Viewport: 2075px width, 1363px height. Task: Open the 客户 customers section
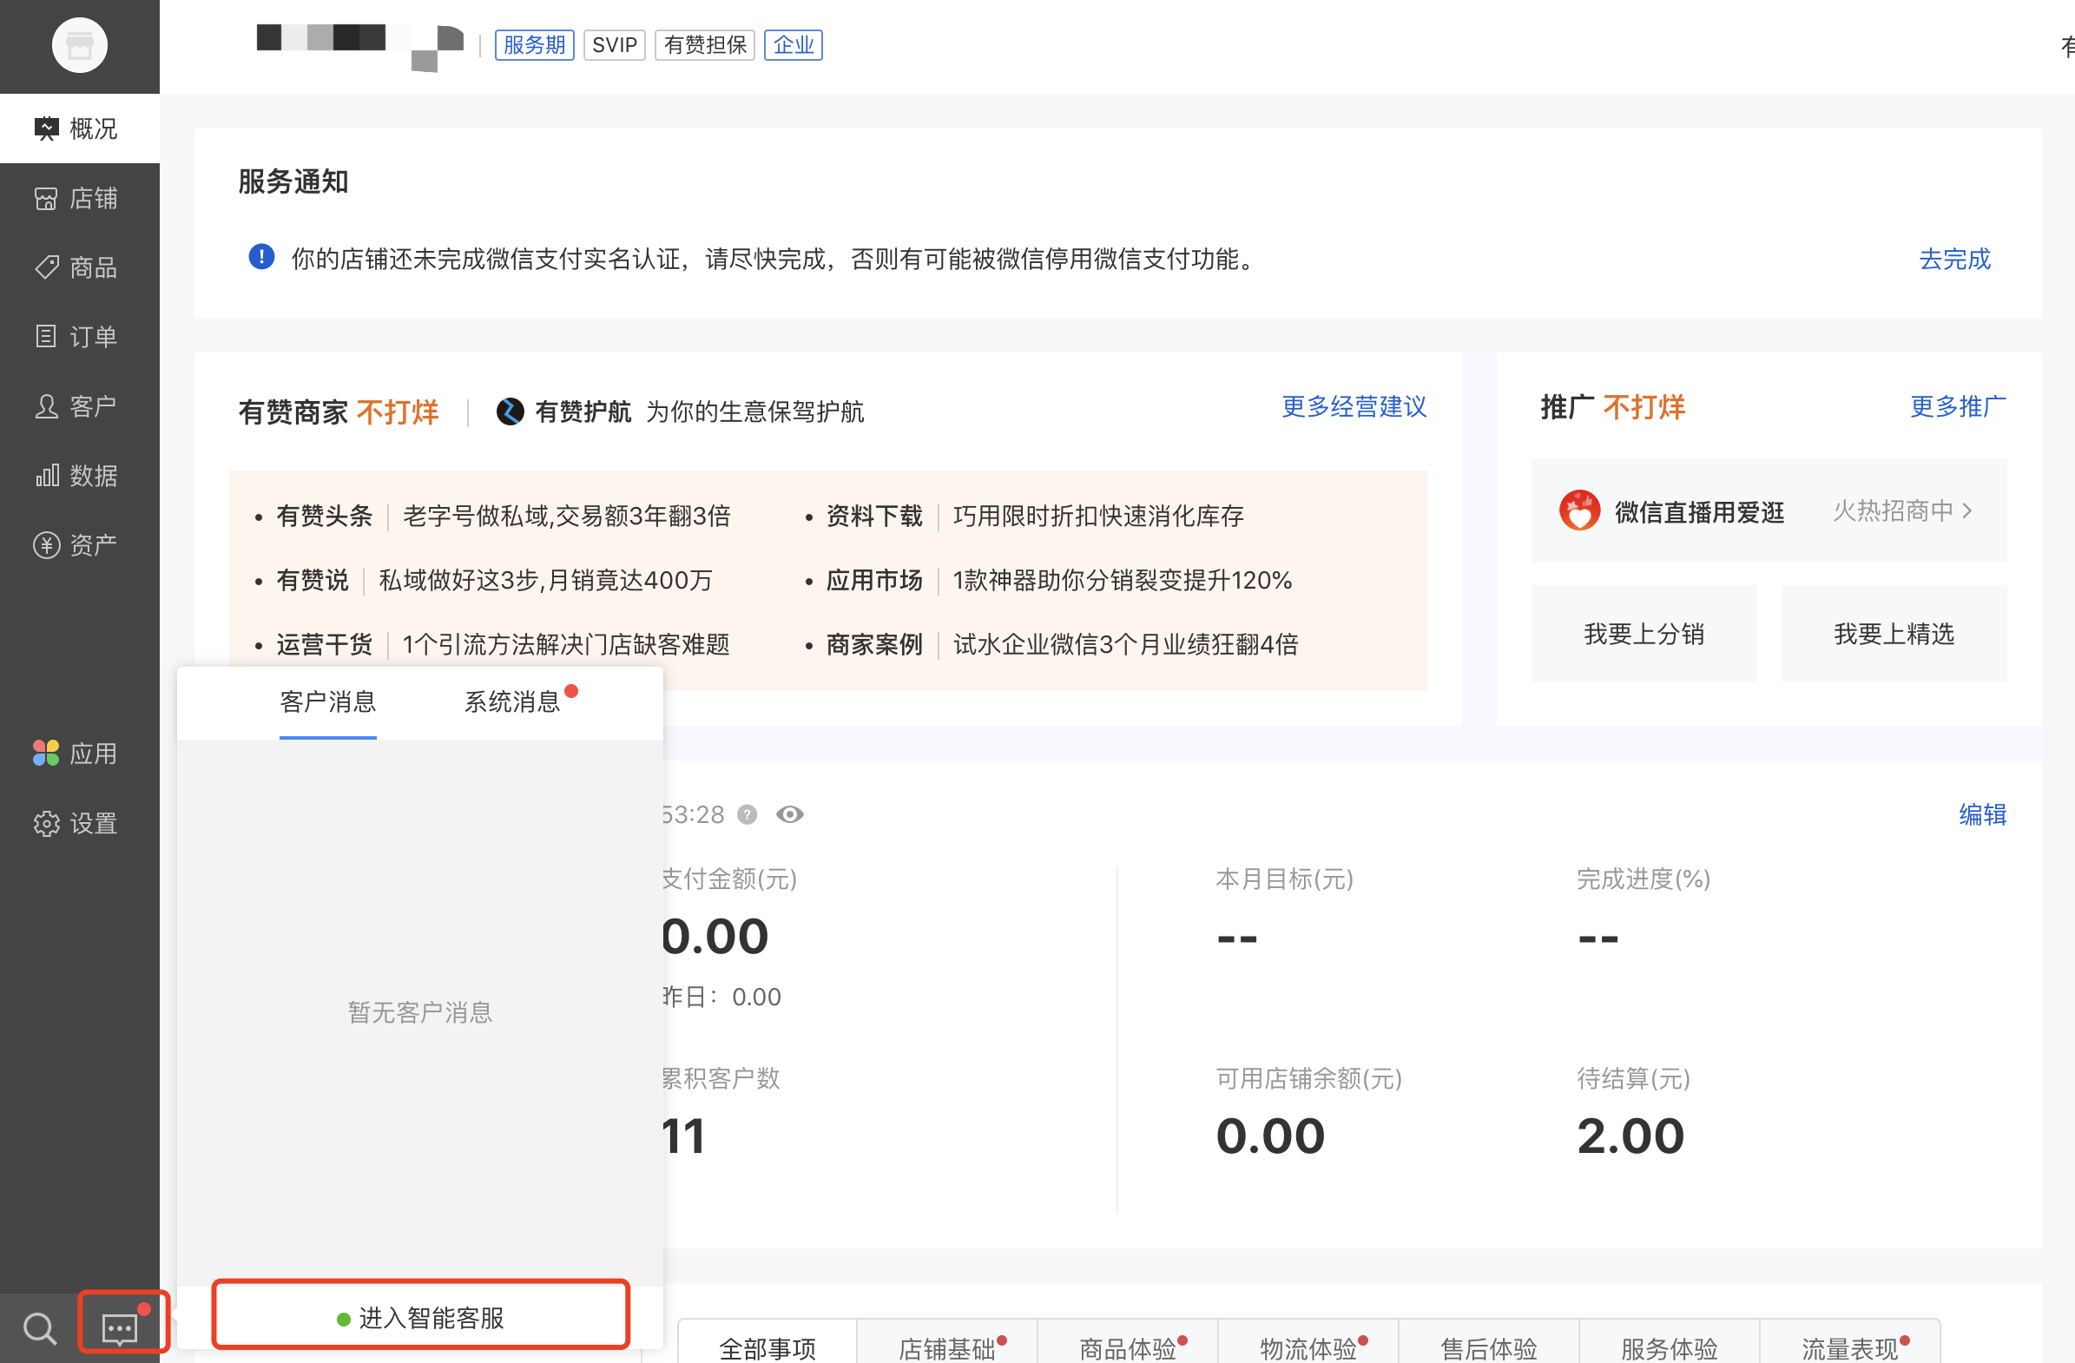79,406
